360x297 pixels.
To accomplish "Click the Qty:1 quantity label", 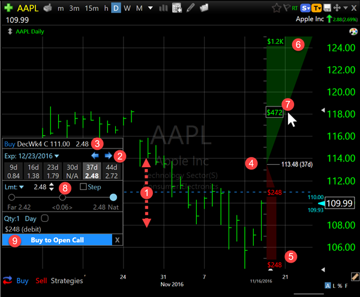I will click(x=12, y=219).
